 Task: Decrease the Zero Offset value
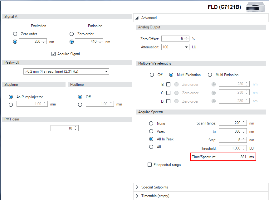click(187, 40)
